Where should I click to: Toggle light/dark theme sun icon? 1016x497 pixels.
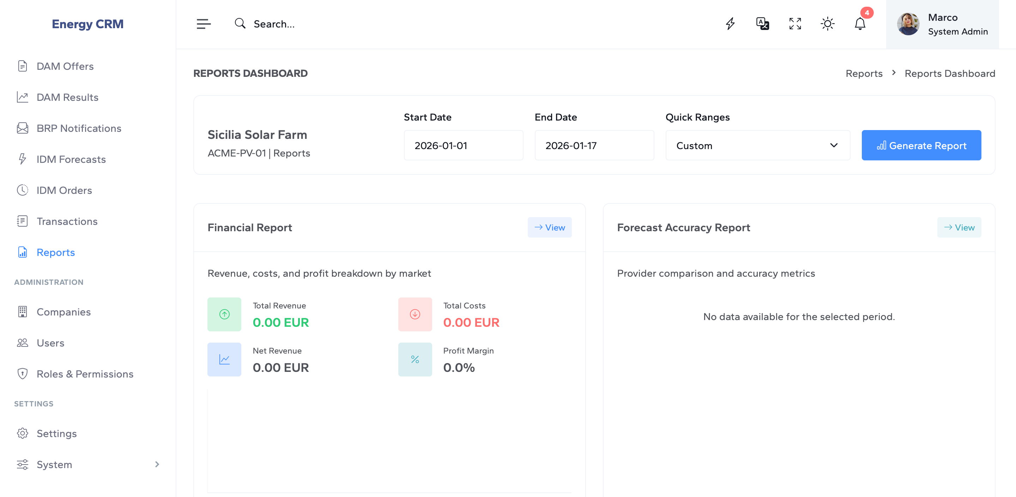point(827,24)
